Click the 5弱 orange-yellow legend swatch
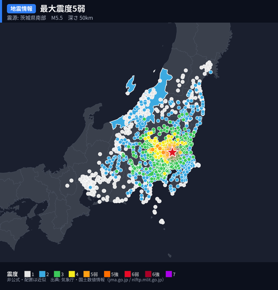 87,274
